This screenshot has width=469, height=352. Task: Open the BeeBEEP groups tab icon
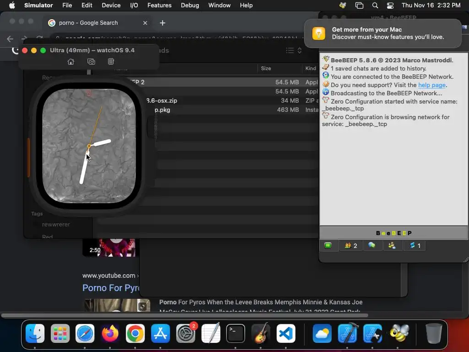[x=392, y=246]
